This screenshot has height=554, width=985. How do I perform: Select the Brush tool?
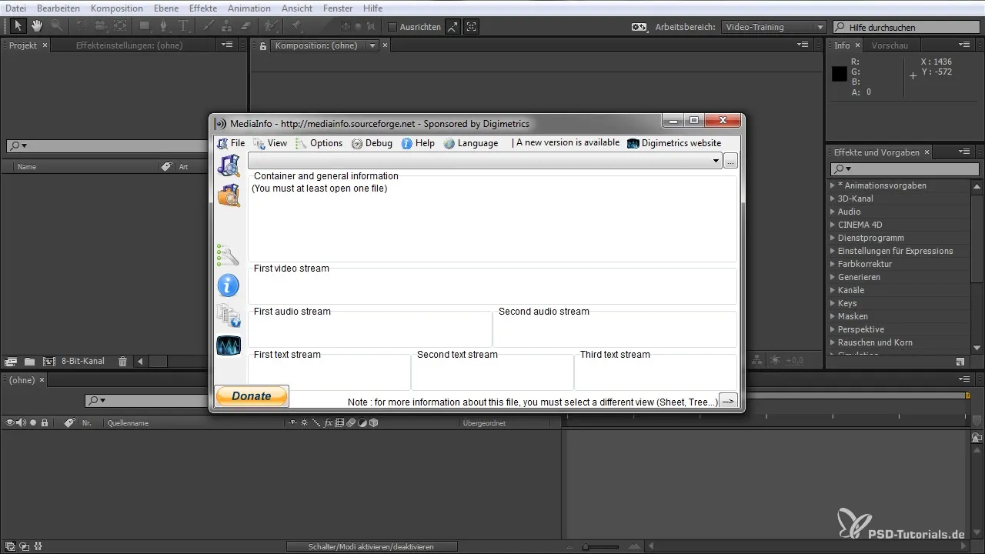click(209, 26)
